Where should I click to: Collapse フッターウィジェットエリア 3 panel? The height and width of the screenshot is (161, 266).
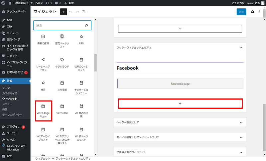tap(241, 48)
